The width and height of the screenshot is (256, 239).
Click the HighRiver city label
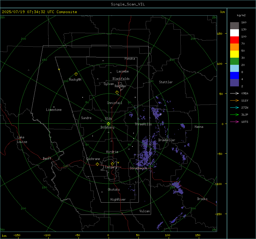coord(118,199)
